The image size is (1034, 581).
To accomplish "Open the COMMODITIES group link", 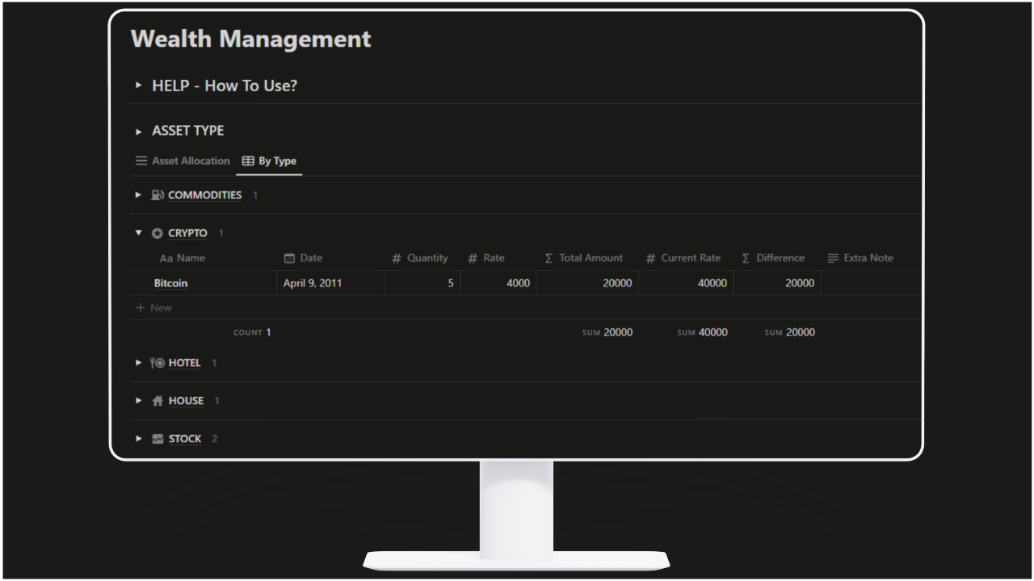I will pos(204,195).
